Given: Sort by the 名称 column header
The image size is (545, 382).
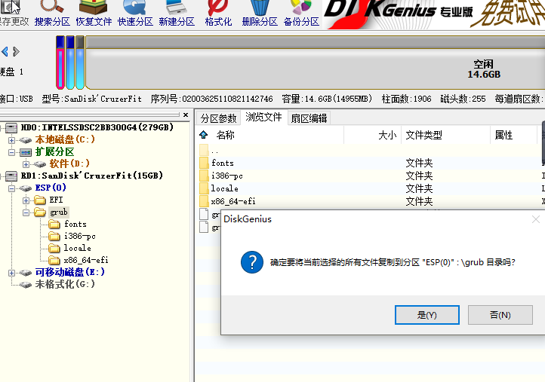Looking at the screenshot, I should tap(225, 135).
